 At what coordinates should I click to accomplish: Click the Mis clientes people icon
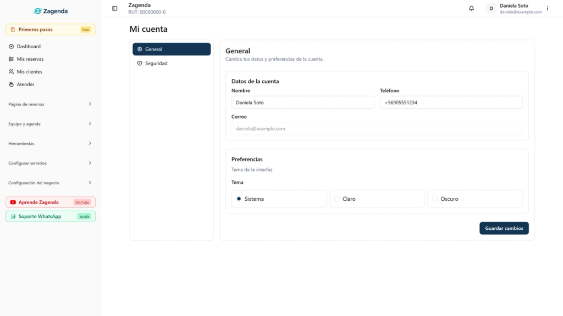coord(11,72)
